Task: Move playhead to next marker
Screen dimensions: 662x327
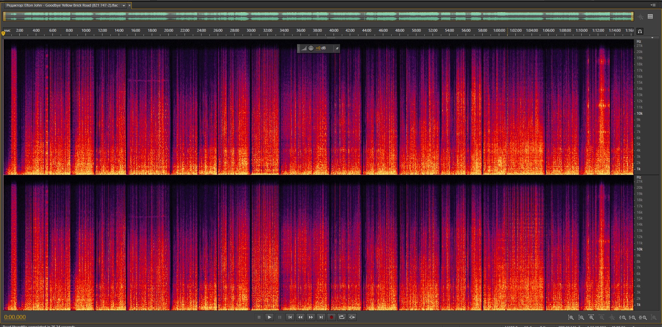Action: (321, 317)
